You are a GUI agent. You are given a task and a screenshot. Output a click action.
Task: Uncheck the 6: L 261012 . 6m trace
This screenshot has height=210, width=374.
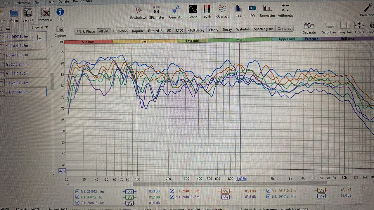268,197
